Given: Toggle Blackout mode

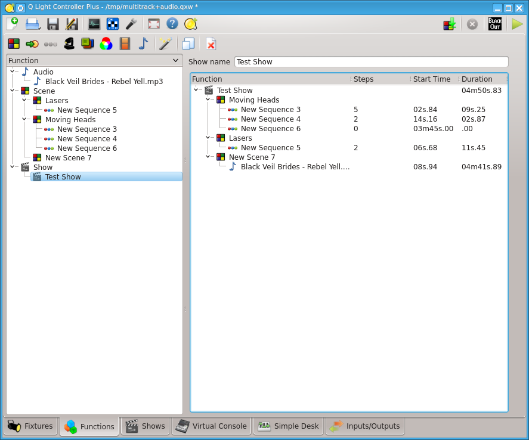Looking at the screenshot, I should pyautogui.click(x=494, y=24).
